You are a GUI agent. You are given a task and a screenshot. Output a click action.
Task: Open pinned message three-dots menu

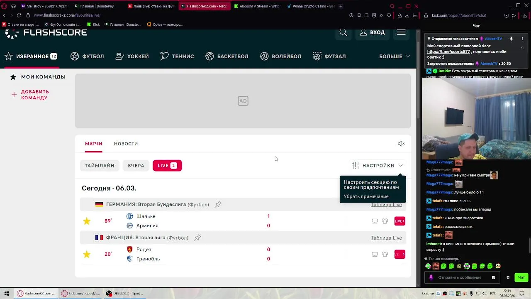pyautogui.click(x=522, y=39)
